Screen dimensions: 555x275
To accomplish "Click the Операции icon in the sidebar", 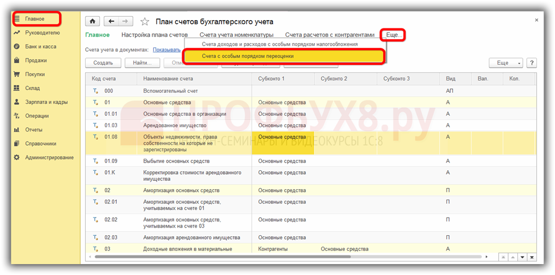I will 16,116.
